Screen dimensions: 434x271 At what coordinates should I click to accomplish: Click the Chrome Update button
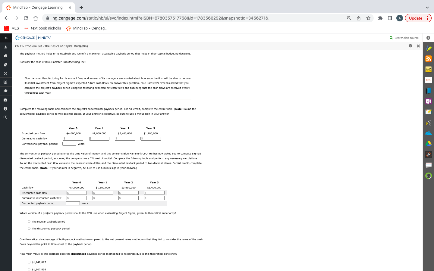418,18
